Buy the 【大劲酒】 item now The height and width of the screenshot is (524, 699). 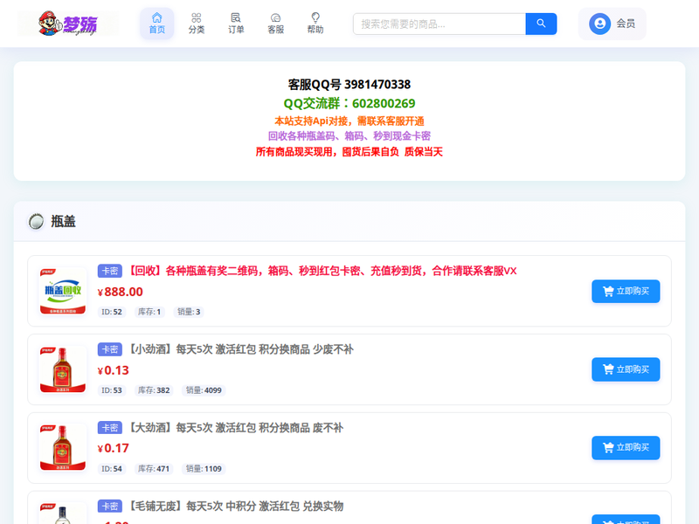pyautogui.click(x=626, y=448)
